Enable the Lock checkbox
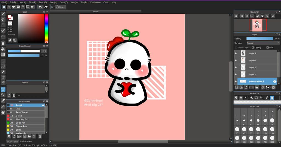The height and width of the screenshot is (147, 281). [268, 48]
